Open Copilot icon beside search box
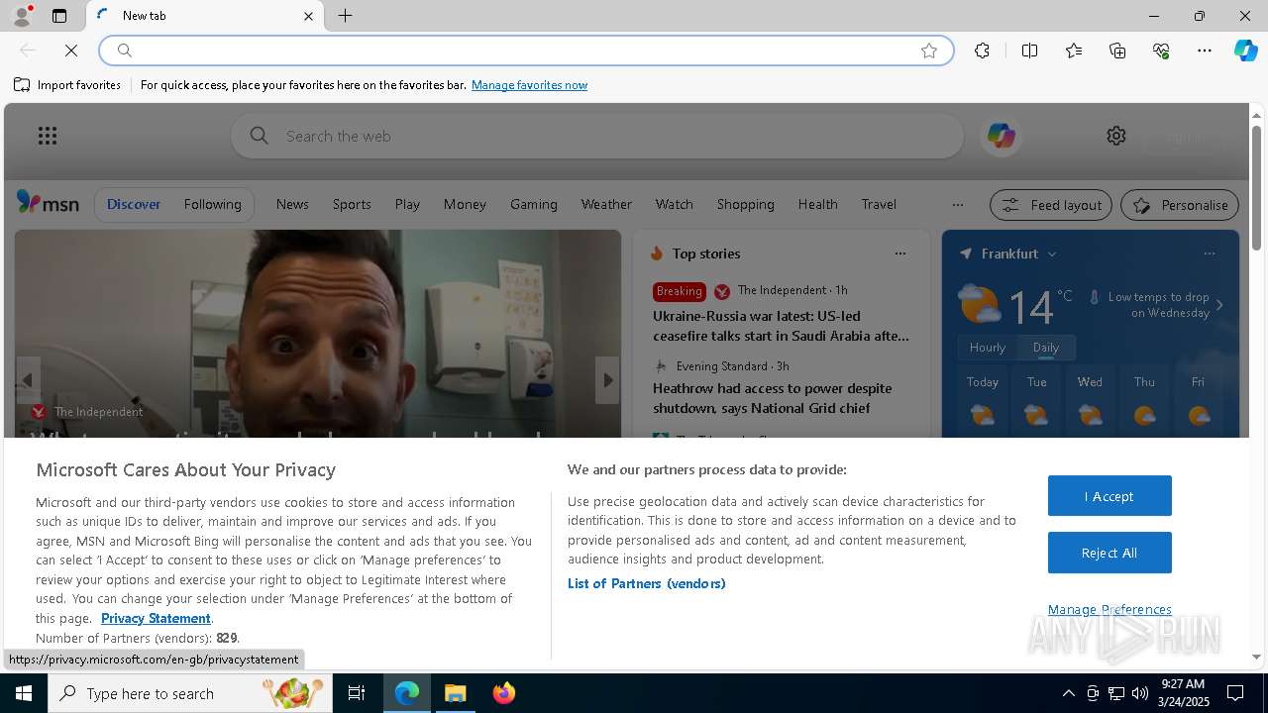Image resolution: width=1268 pixels, height=713 pixels. pyautogui.click(x=1001, y=136)
